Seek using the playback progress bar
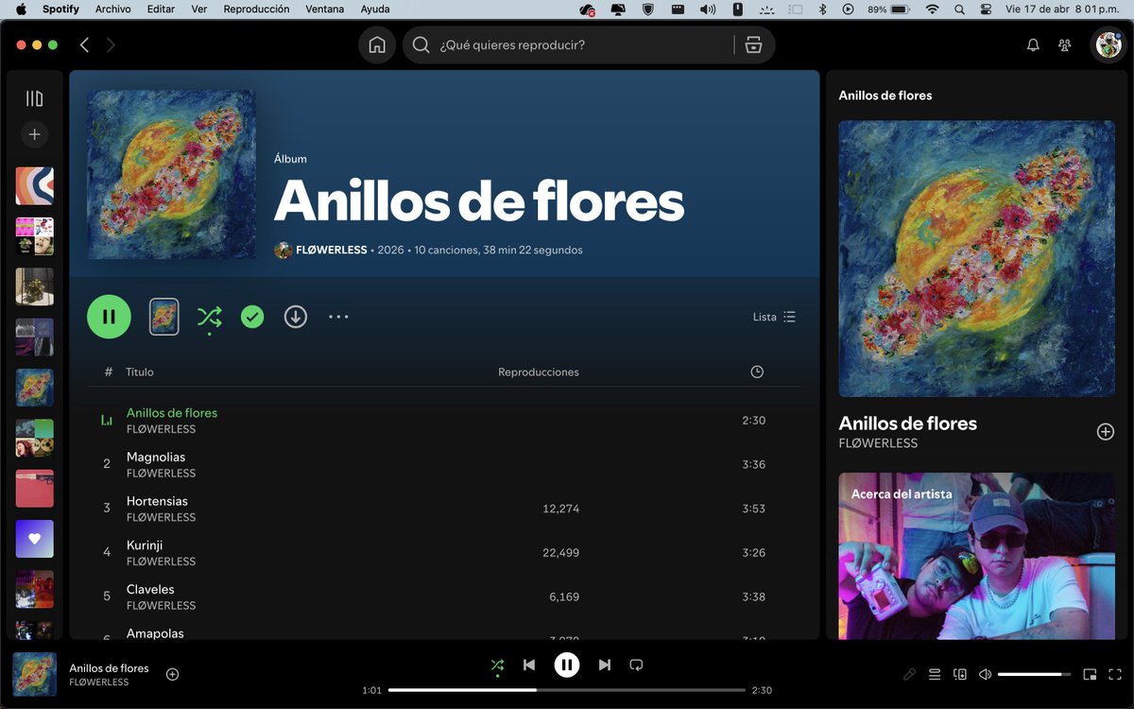Screen dimensions: 1134x709 (567, 690)
